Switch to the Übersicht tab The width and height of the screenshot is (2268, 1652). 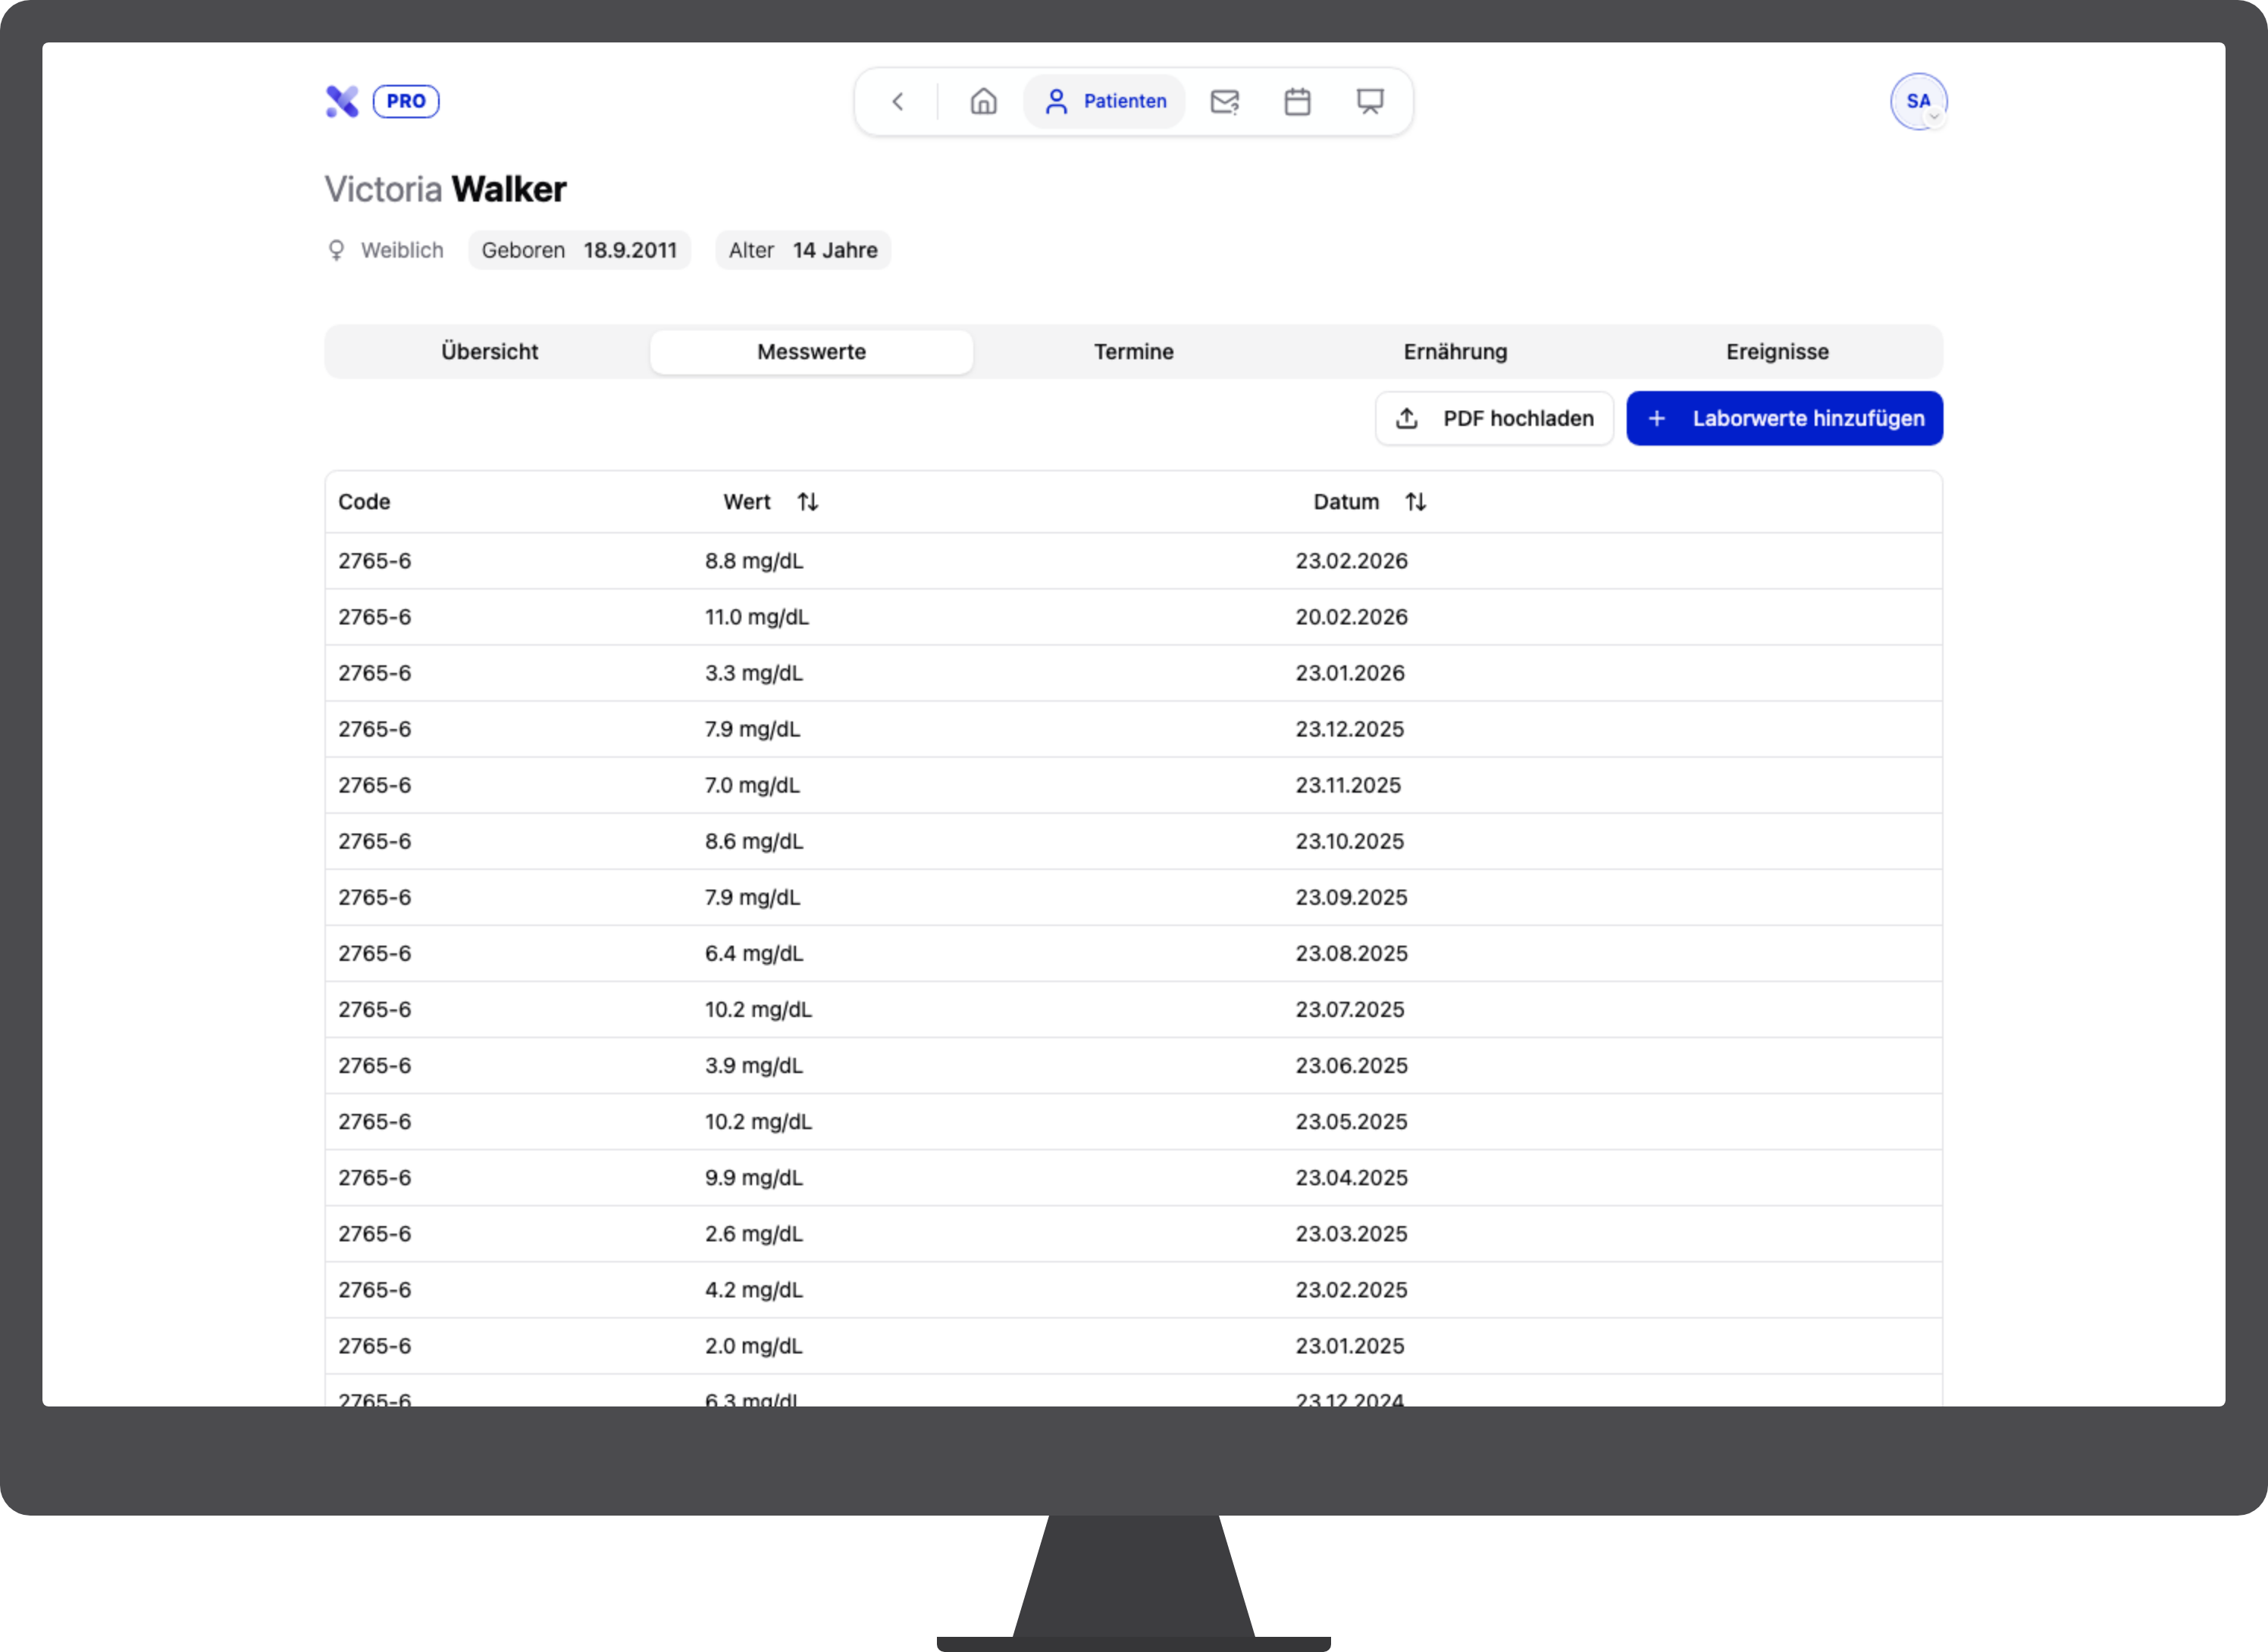pos(489,352)
